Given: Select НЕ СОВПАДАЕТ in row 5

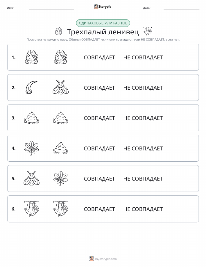Looking at the screenshot, I should pyautogui.click(x=143, y=178).
